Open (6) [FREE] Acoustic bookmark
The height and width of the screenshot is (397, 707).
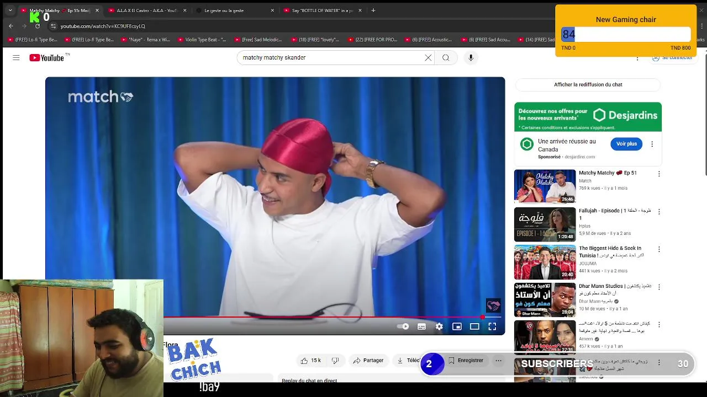(x=429, y=40)
